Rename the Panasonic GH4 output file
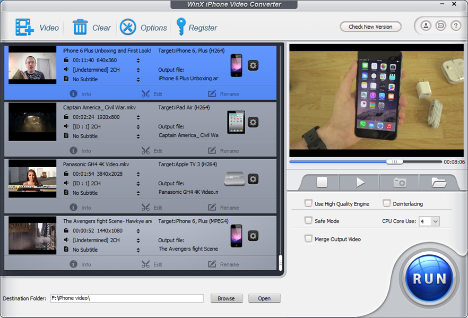The image size is (468, 318). [x=223, y=207]
